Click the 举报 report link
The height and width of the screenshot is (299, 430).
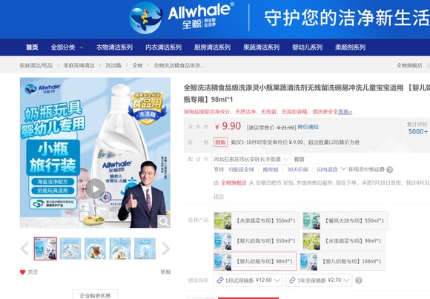pos(165,272)
